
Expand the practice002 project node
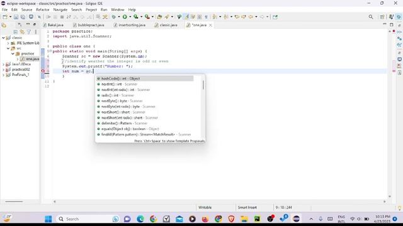[x=3, y=70]
